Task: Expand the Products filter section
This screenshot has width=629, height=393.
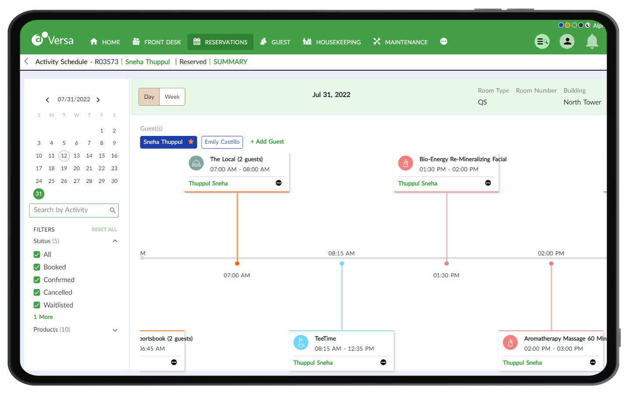Action: click(x=115, y=330)
